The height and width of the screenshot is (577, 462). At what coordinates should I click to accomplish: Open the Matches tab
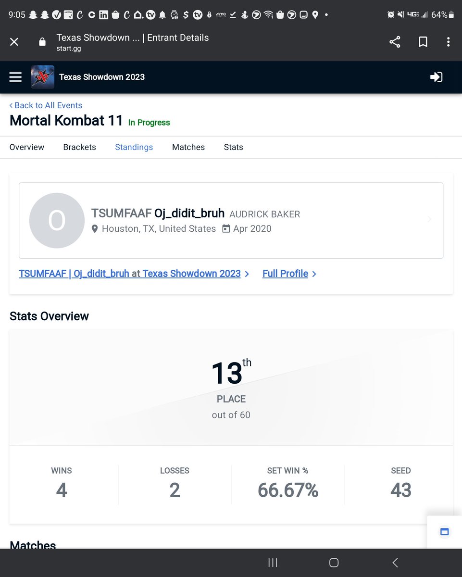coord(188,147)
